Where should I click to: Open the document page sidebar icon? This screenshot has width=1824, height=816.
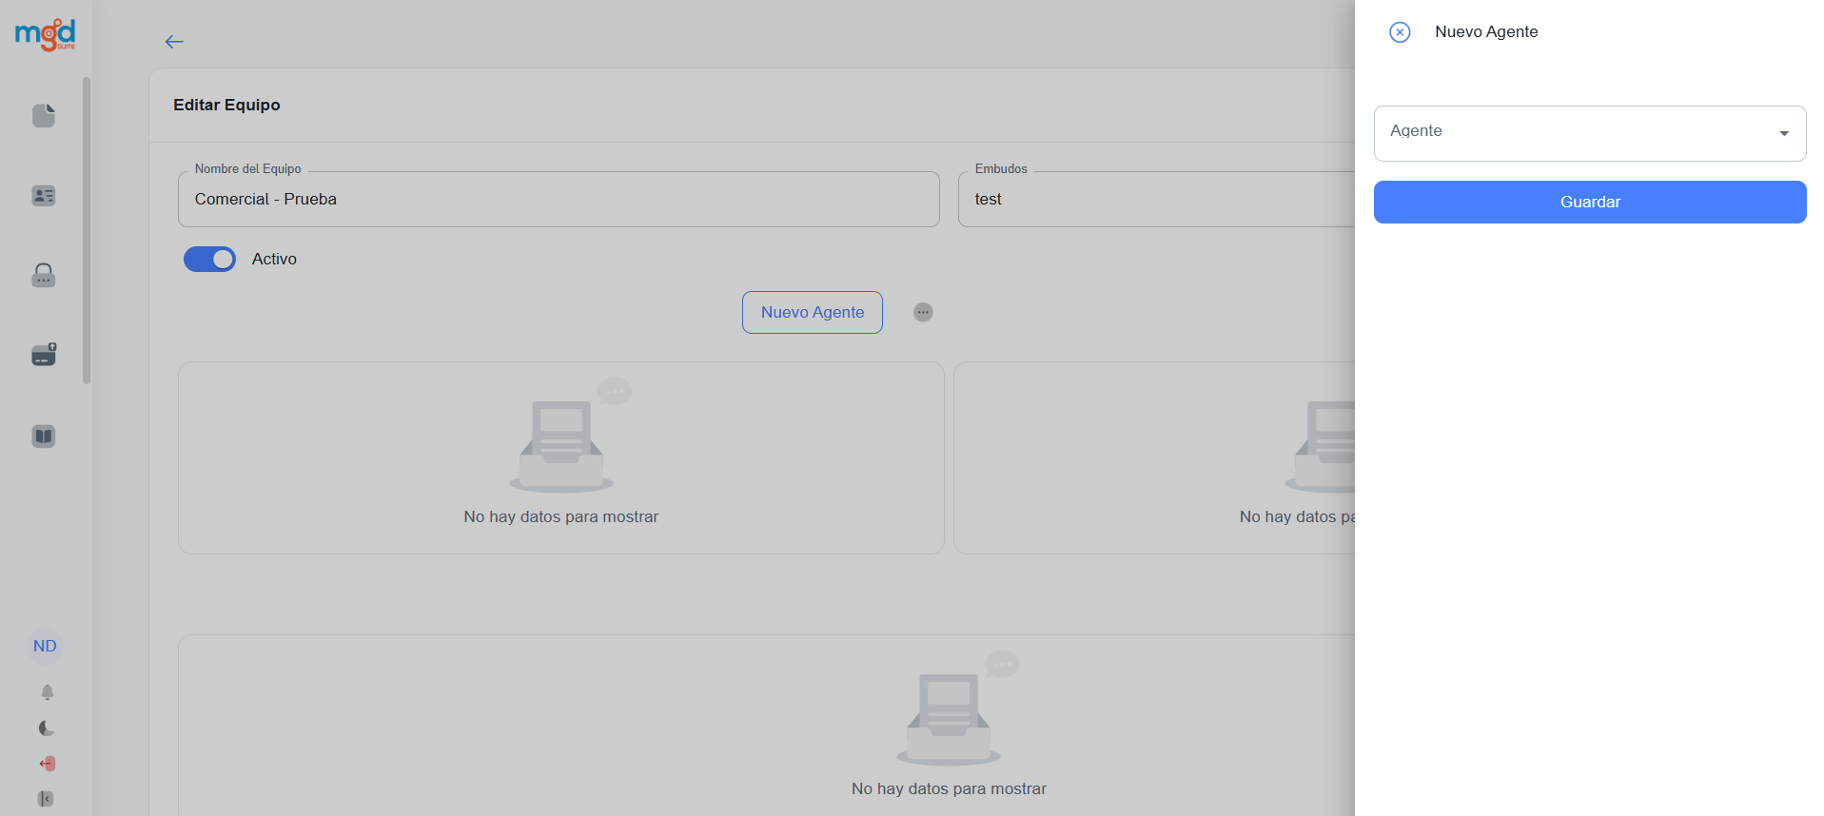44,115
